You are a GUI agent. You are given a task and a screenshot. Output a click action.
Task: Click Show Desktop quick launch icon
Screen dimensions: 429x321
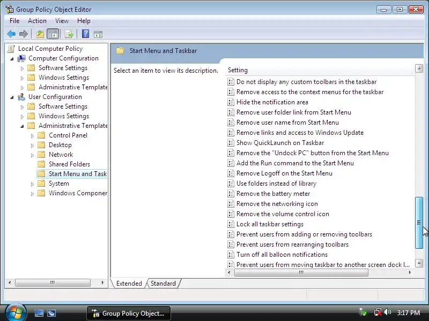(39, 313)
